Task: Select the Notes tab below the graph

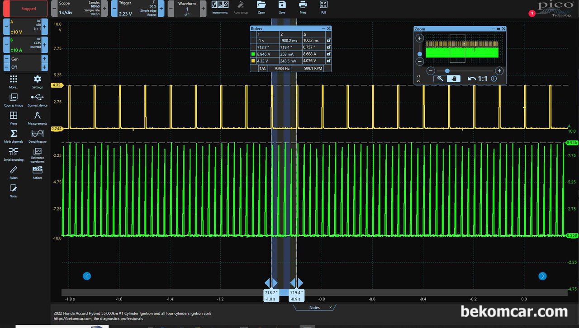Action: tap(314, 308)
